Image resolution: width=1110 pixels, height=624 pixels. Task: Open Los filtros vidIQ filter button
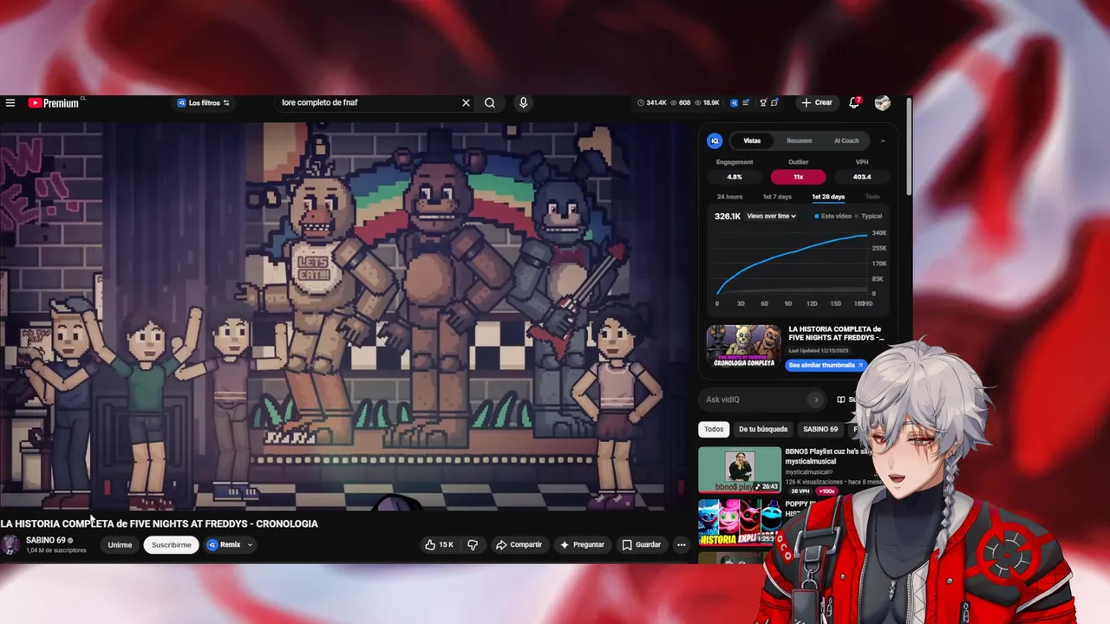(x=204, y=102)
